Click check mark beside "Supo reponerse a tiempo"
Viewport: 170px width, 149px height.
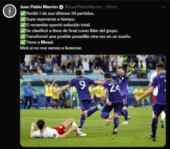(23, 19)
